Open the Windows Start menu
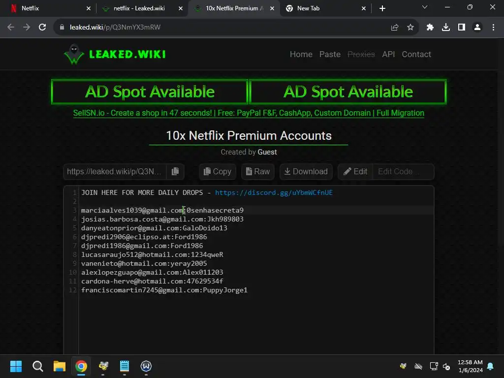504x378 pixels. (16, 366)
